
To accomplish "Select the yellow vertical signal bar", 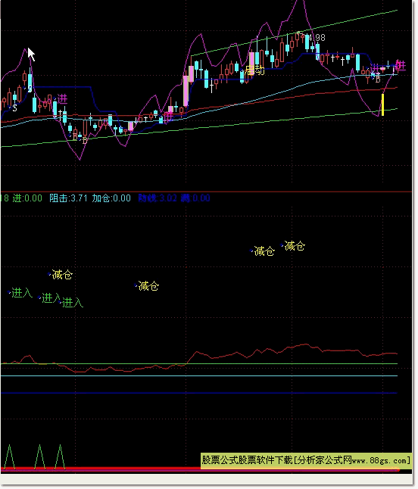I will (382, 104).
